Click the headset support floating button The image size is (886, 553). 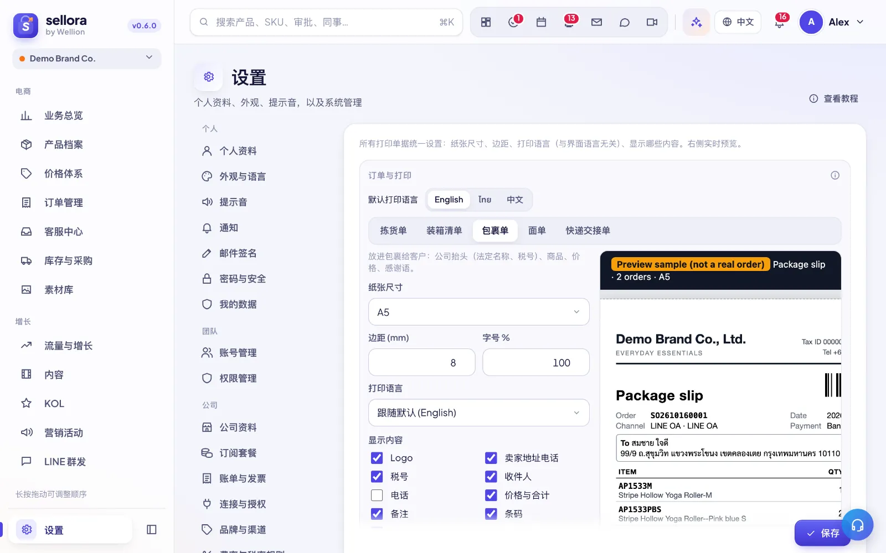pos(857,525)
